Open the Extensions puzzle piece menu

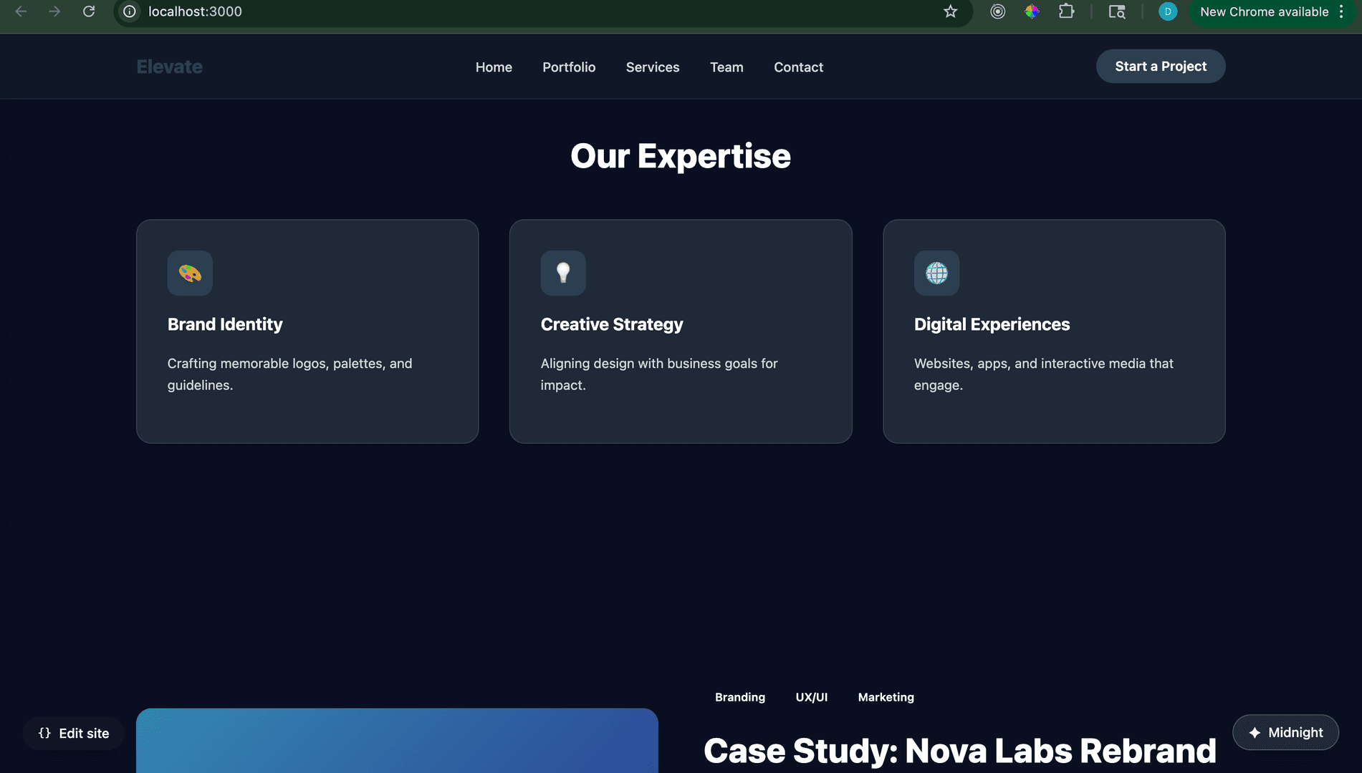point(1066,11)
